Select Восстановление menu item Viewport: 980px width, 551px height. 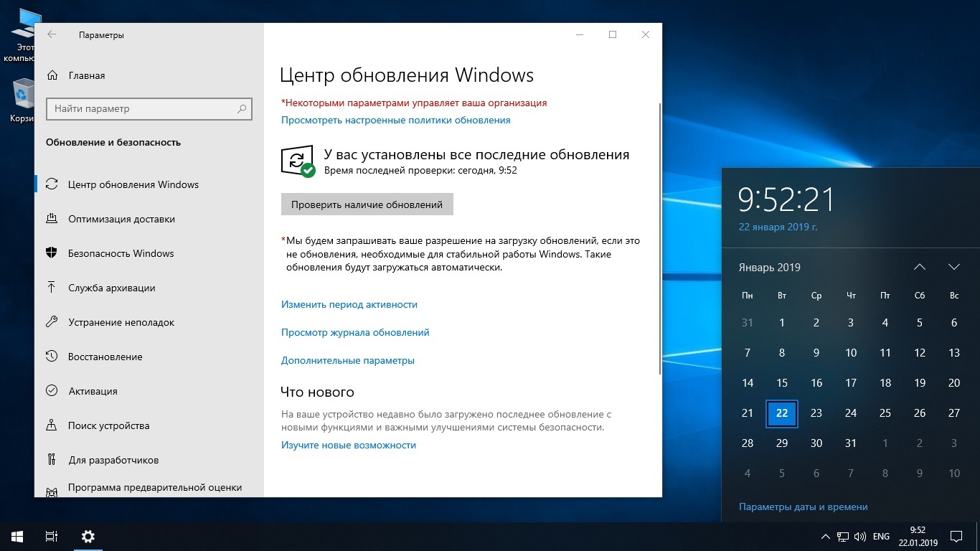click(149, 357)
